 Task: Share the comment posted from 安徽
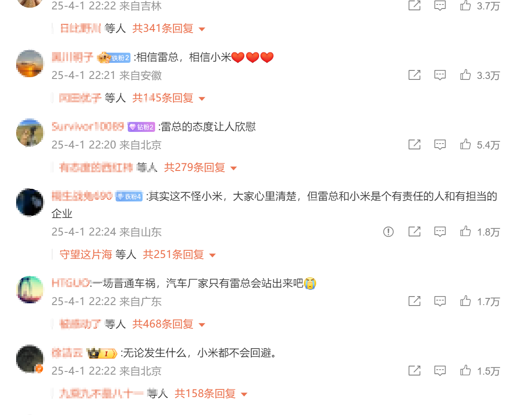[x=414, y=75]
